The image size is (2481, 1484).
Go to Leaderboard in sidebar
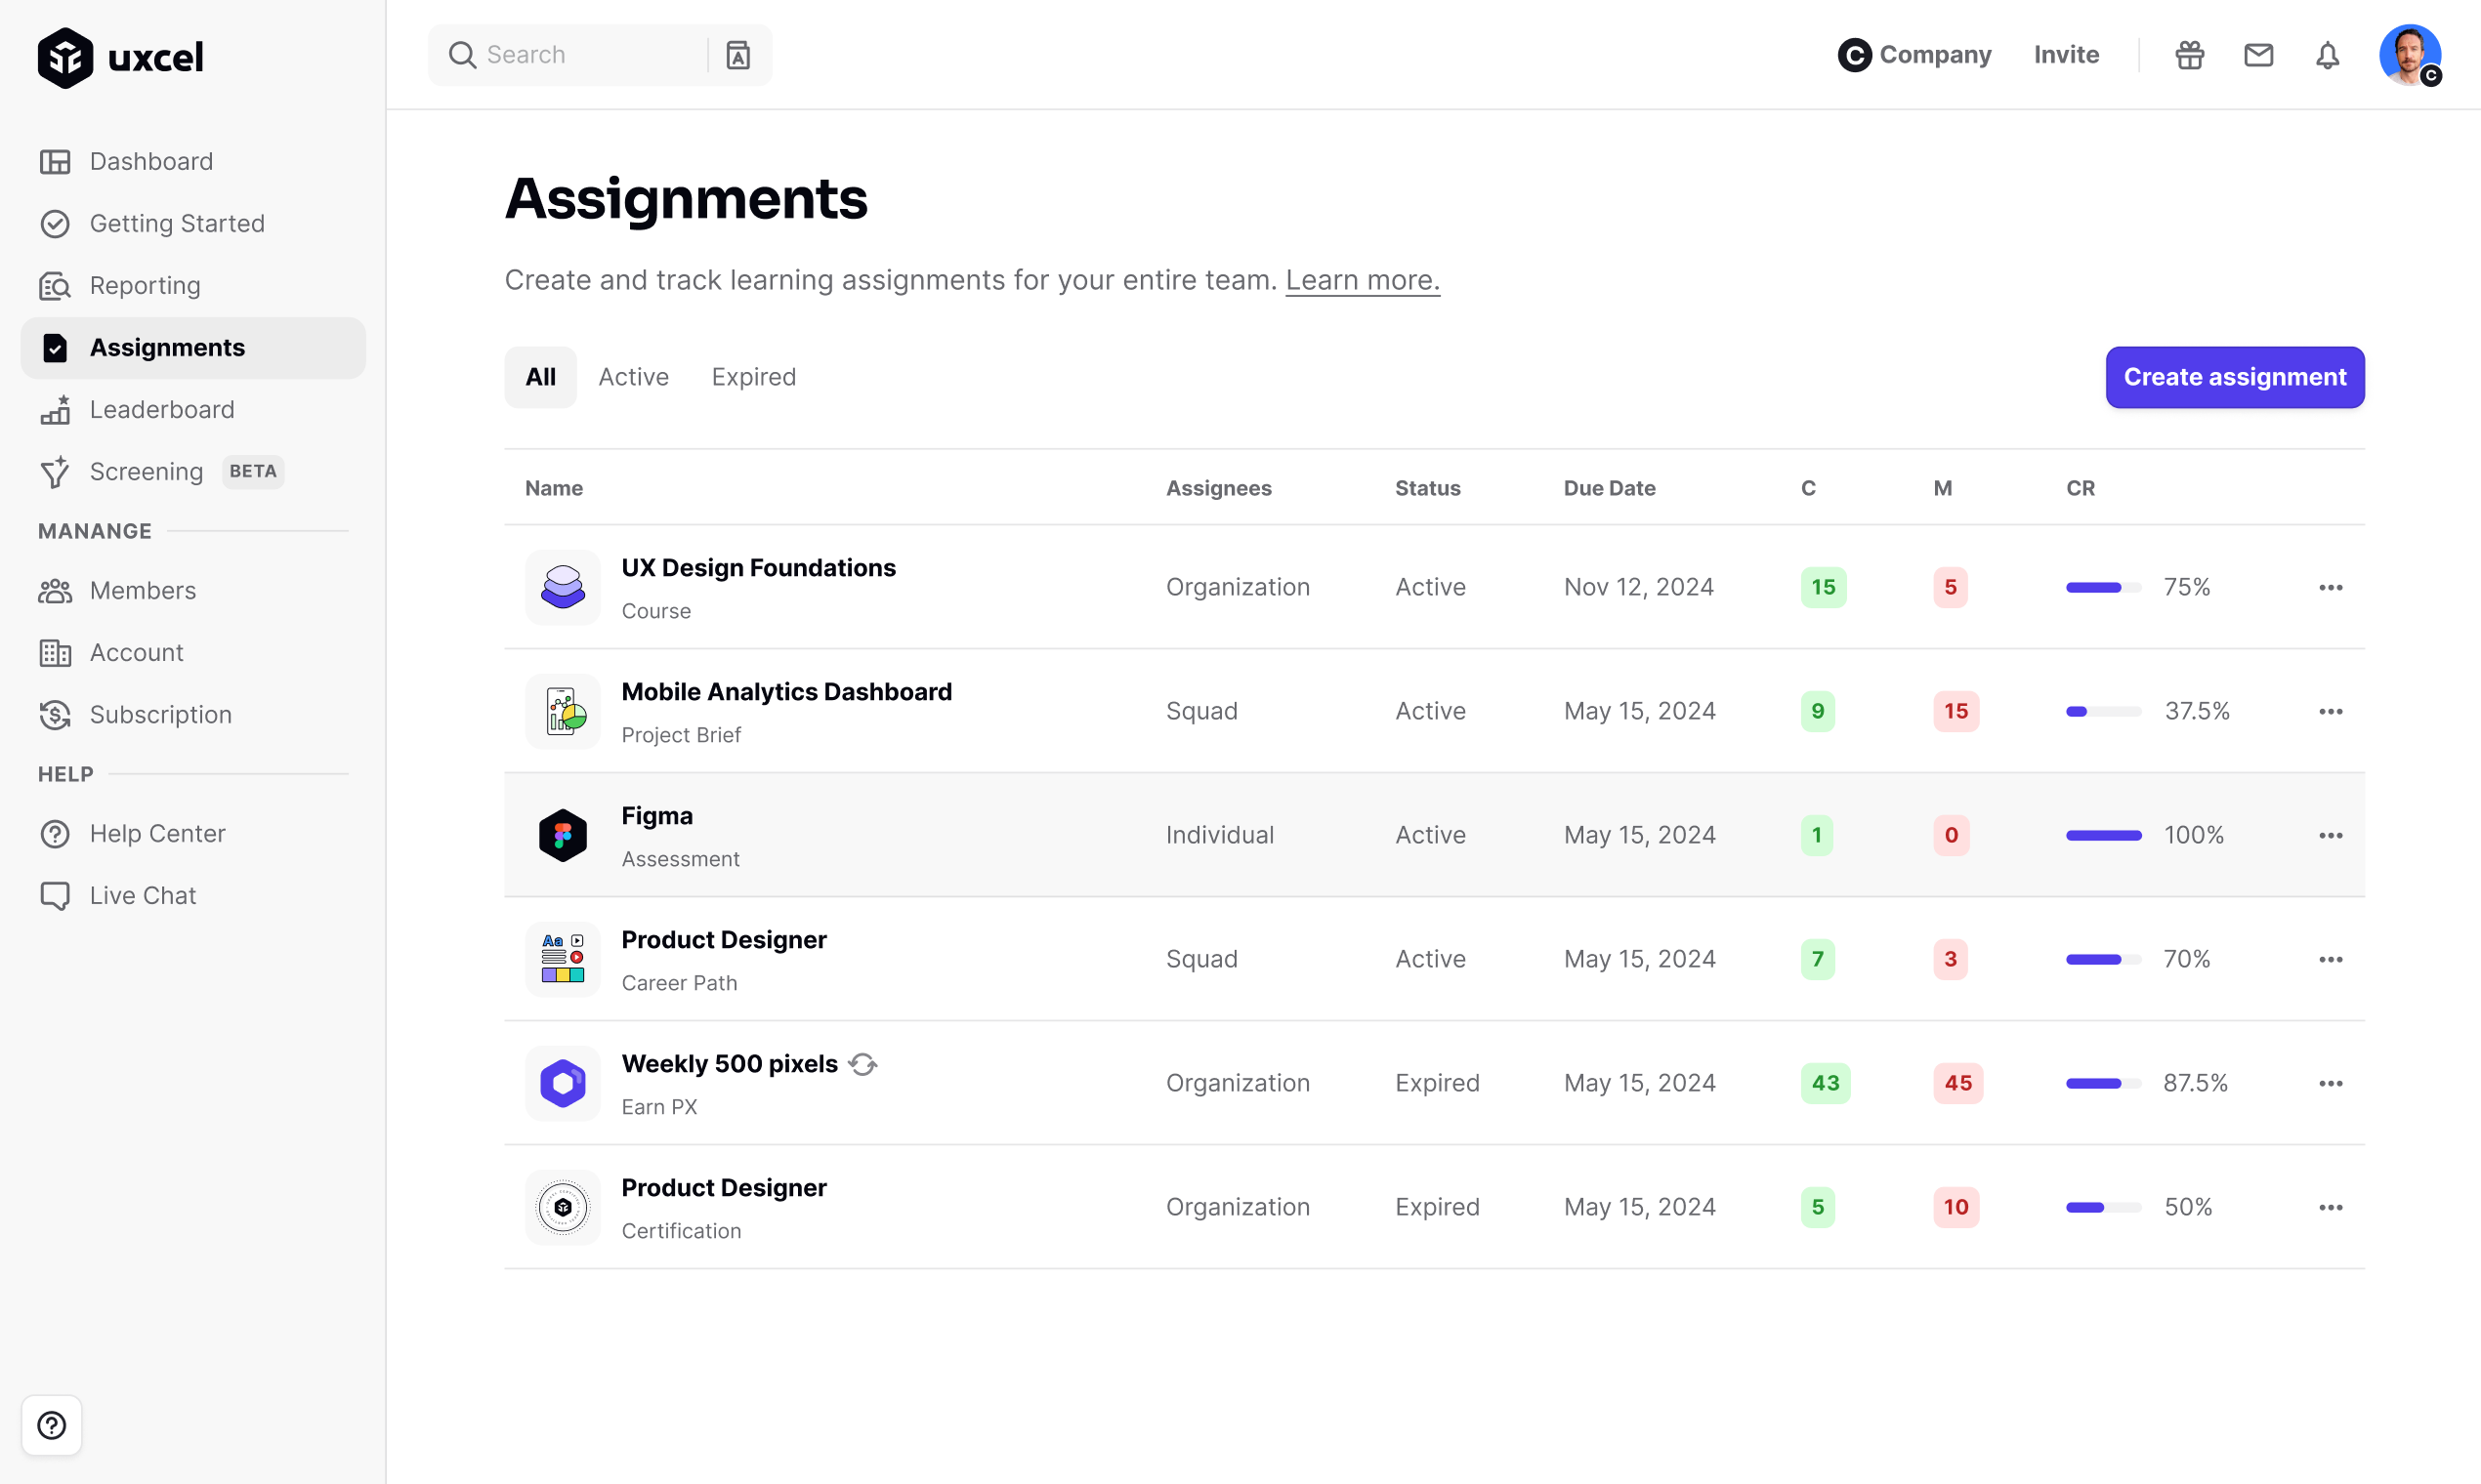(162, 409)
